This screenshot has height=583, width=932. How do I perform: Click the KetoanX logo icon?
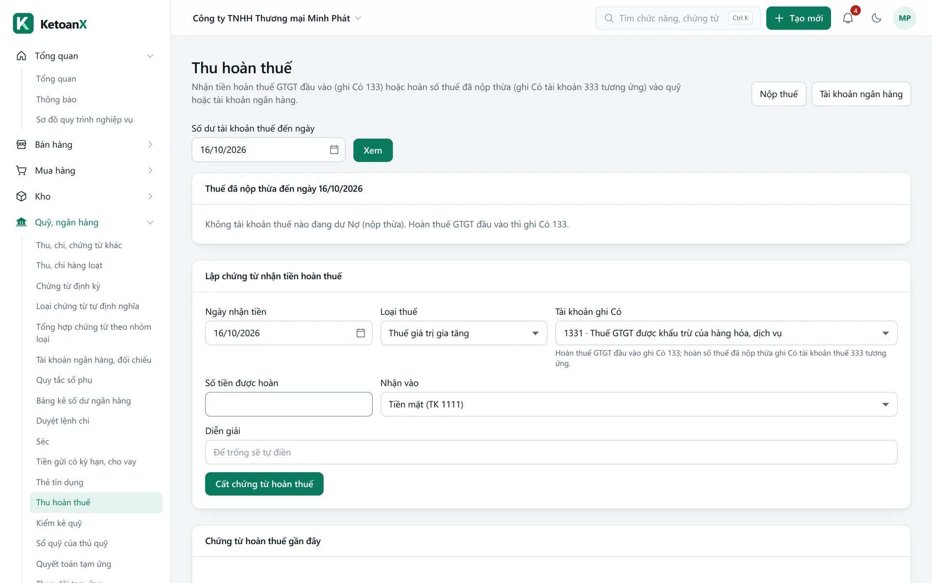click(x=23, y=23)
